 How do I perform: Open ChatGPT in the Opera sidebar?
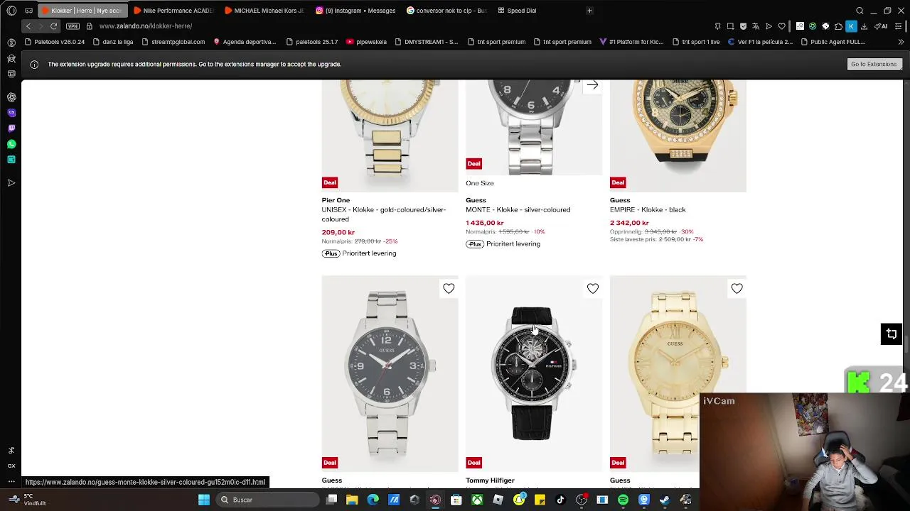pos(11,97)
